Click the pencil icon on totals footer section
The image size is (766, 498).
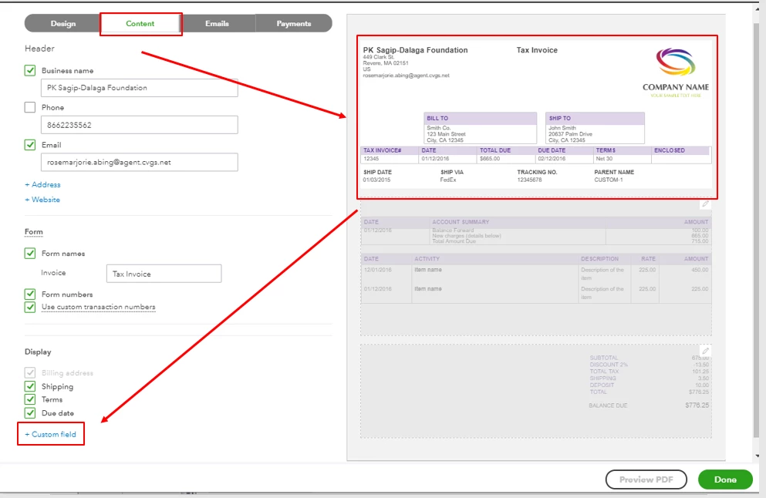(705, 351)
